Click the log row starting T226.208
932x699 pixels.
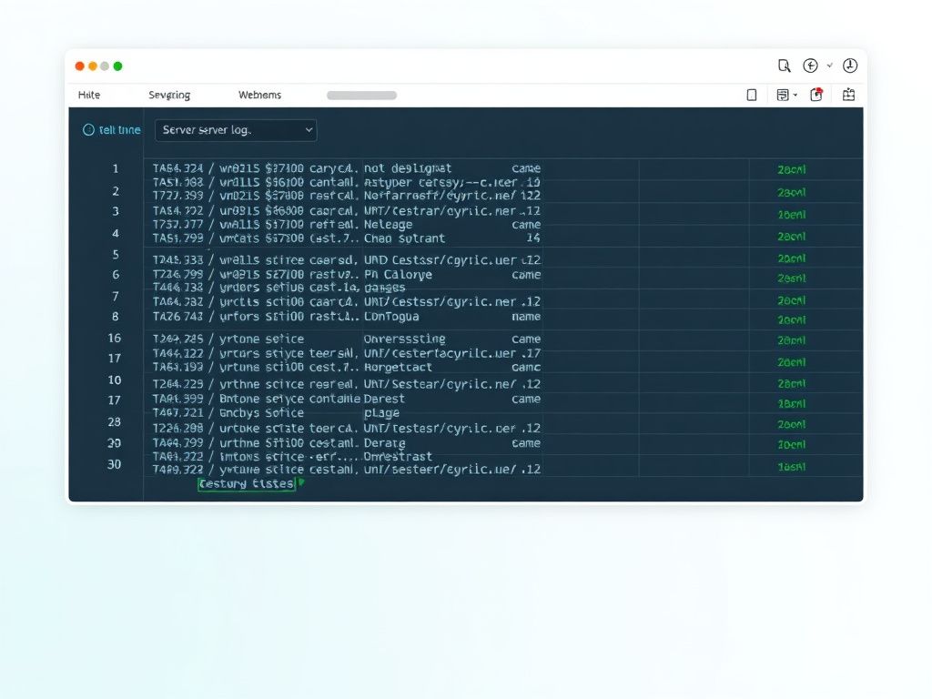tap(347, 429)
